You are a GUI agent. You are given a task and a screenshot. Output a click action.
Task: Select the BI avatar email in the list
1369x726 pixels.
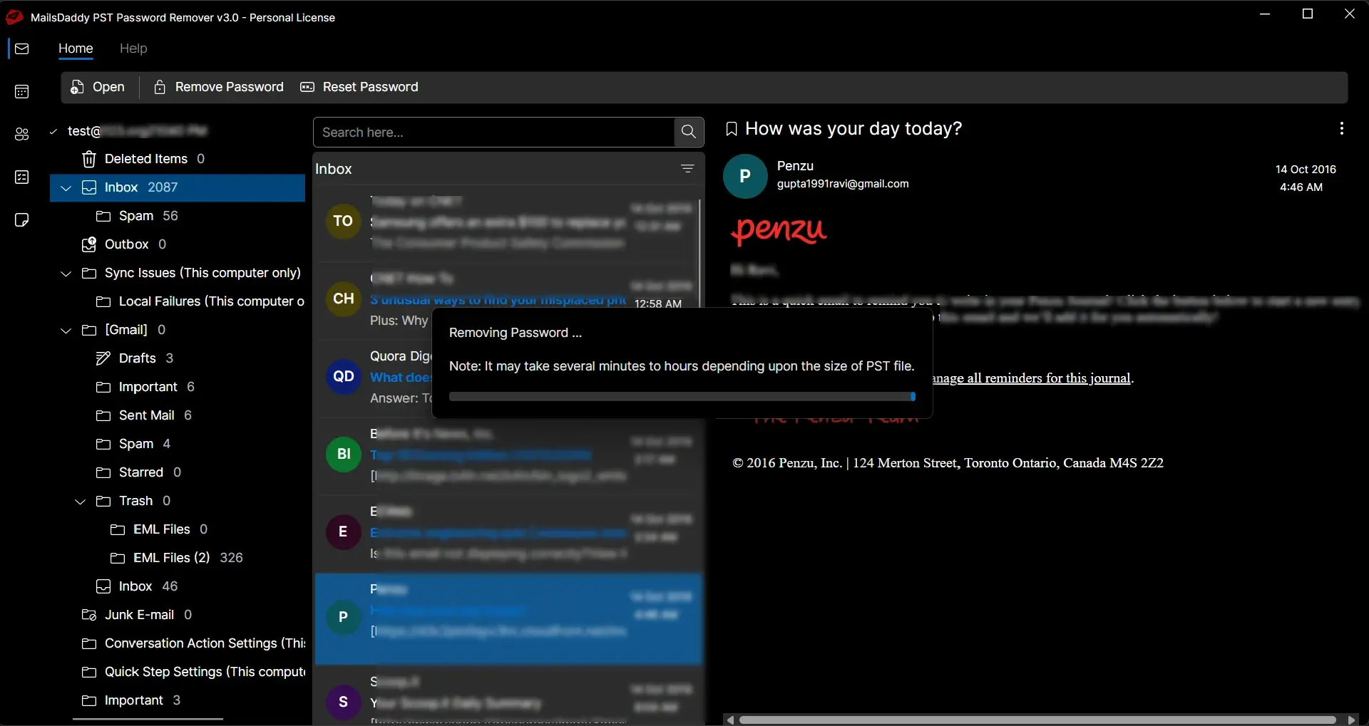point(506,455)
